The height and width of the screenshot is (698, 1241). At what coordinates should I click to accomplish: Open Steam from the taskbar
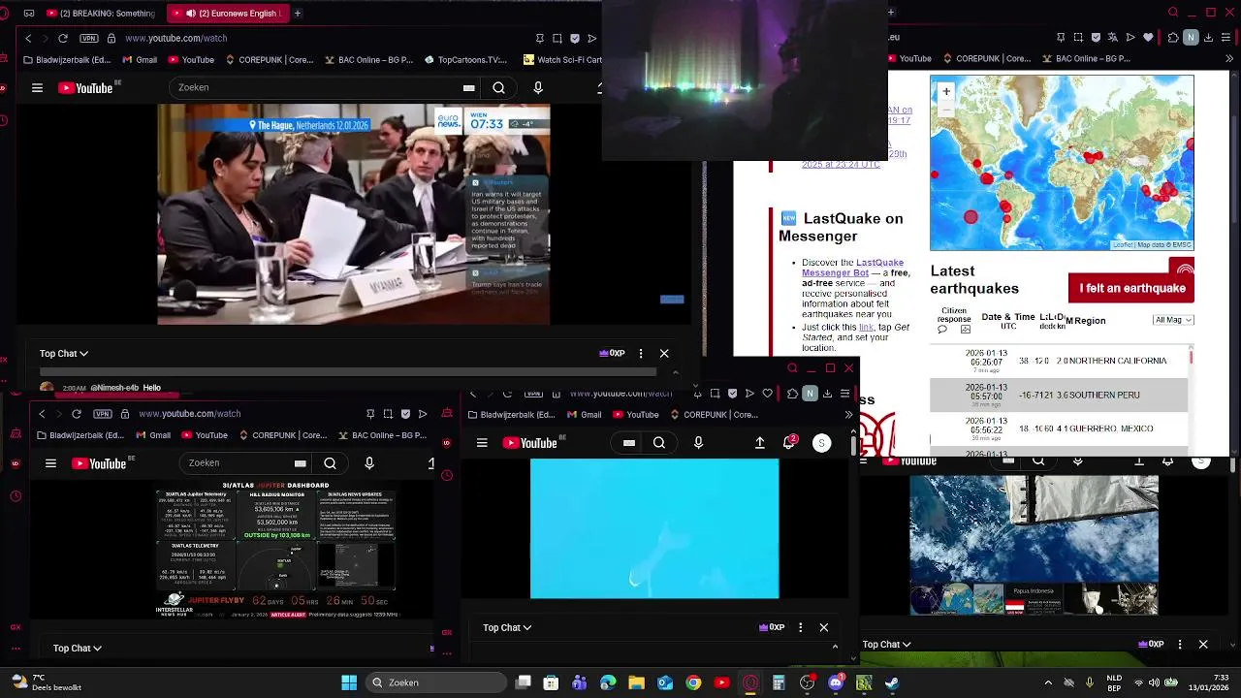(x=892, y=682)
